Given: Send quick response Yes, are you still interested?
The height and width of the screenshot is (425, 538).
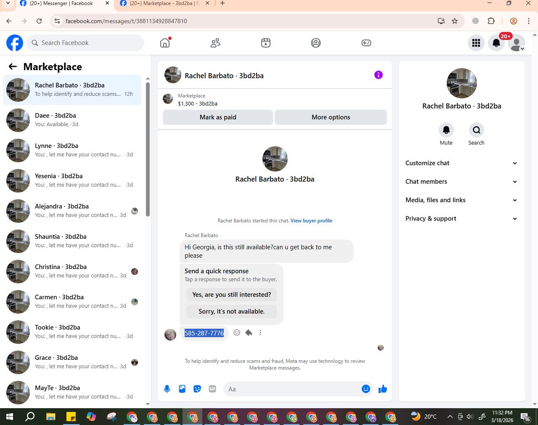Looking at the screenshot, I should (231, 295).
